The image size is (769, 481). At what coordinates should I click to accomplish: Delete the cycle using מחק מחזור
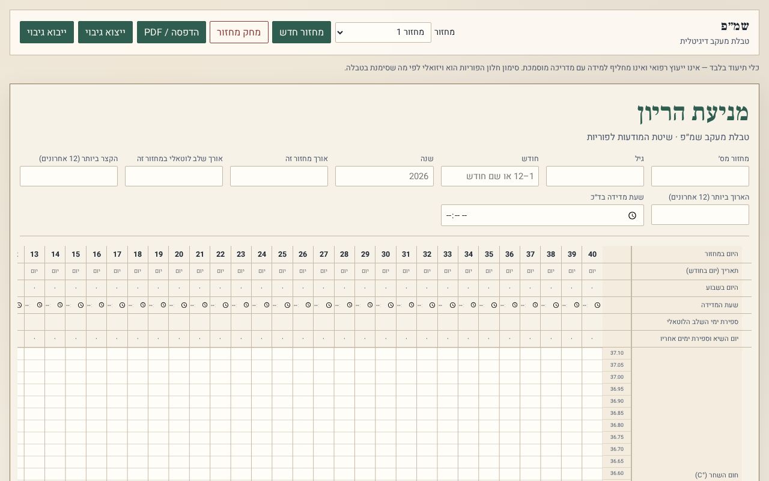(x=239, y=32)
